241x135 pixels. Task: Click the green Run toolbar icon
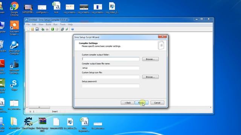(53, 29)
